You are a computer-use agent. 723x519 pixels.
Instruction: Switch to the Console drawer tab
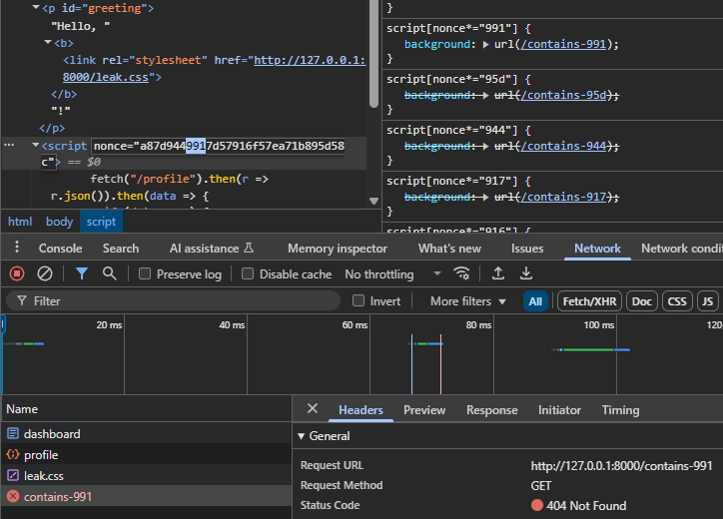[60, 249]
